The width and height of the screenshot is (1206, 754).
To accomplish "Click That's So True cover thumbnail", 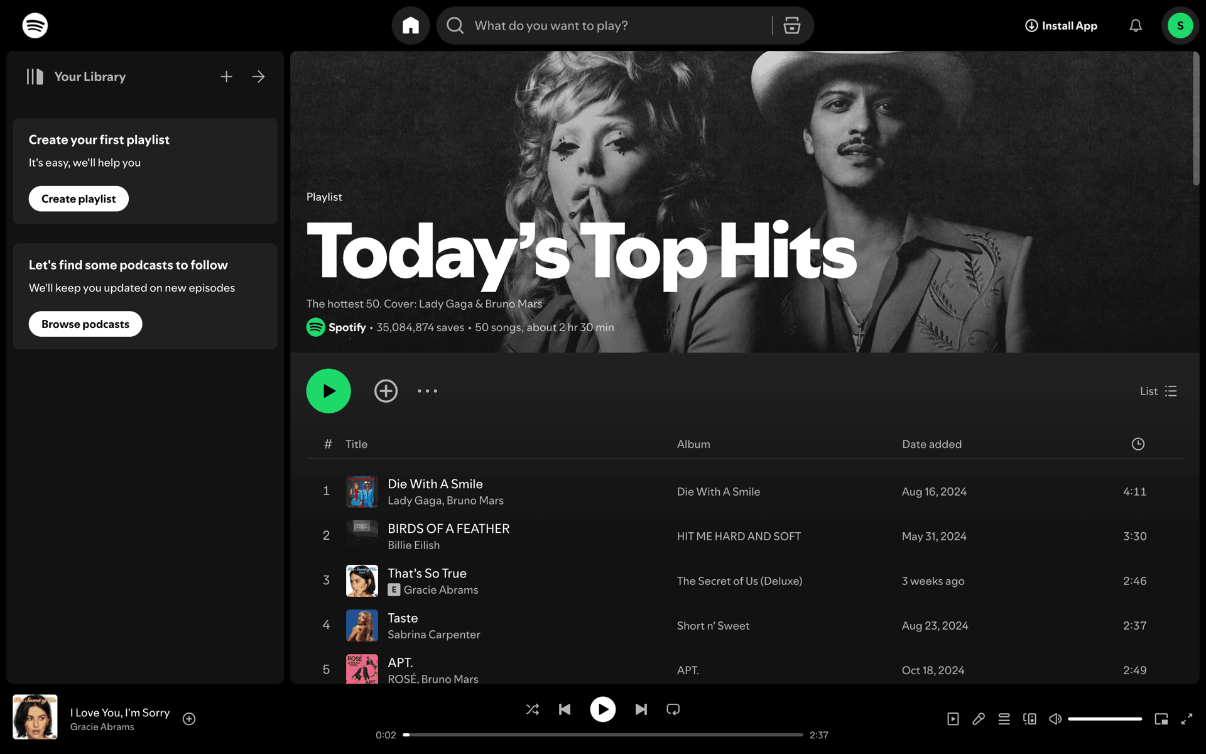I will (x=362, y=581).
